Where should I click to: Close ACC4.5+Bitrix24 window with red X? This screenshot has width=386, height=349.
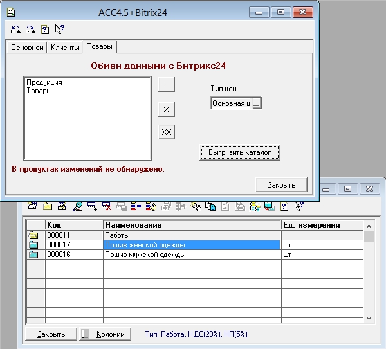pyautogui.click(x=303, y=12)
